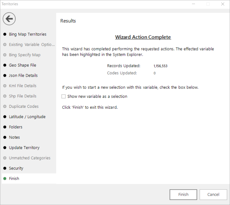Minimize the Territories window

[x=193, y=4]
